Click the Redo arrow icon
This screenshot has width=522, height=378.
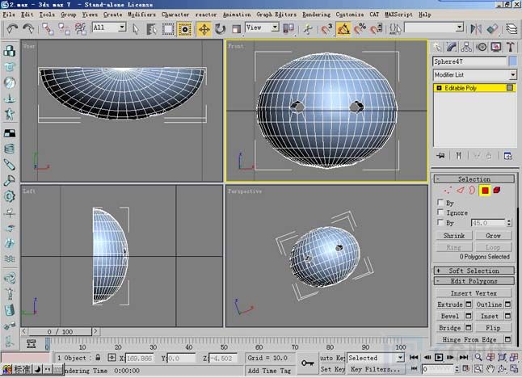coord(28,28)
